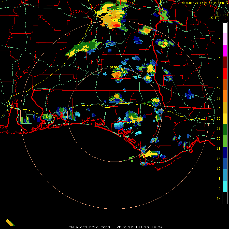Select the light pink legend swatch
The image size is (229, 229).
[225, 39]
